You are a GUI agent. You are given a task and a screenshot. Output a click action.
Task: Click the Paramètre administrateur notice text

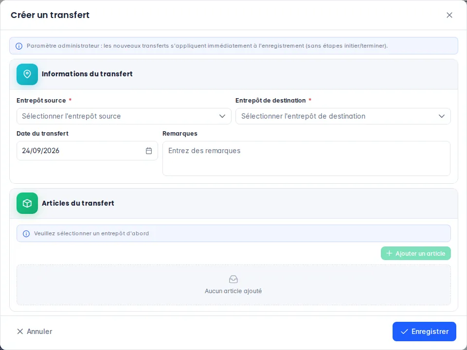point(207,46)
